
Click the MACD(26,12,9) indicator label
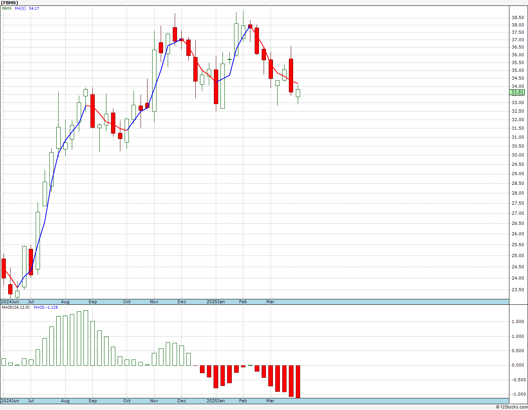coord(16,307)
